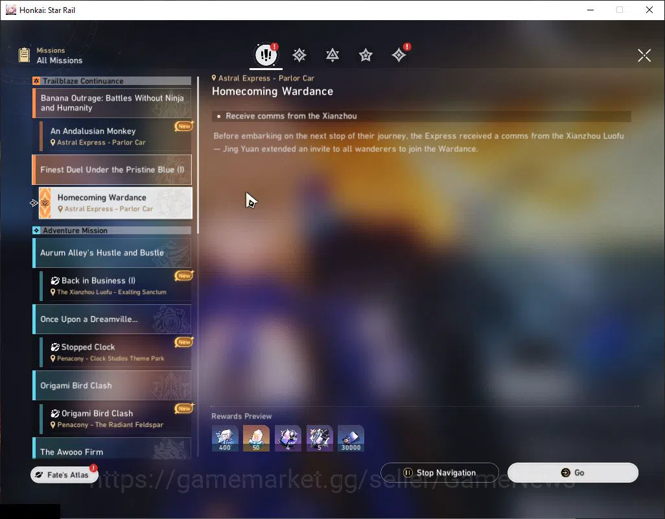Click the orange emblem on Homecoming Wardance
The image size is (665, 519).
click(x=45, y=203)
